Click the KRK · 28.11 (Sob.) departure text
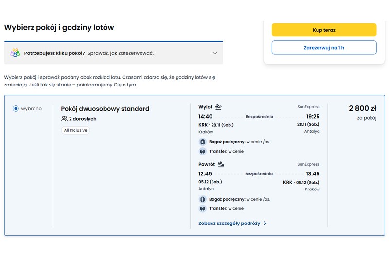 (x=216, y=125)
